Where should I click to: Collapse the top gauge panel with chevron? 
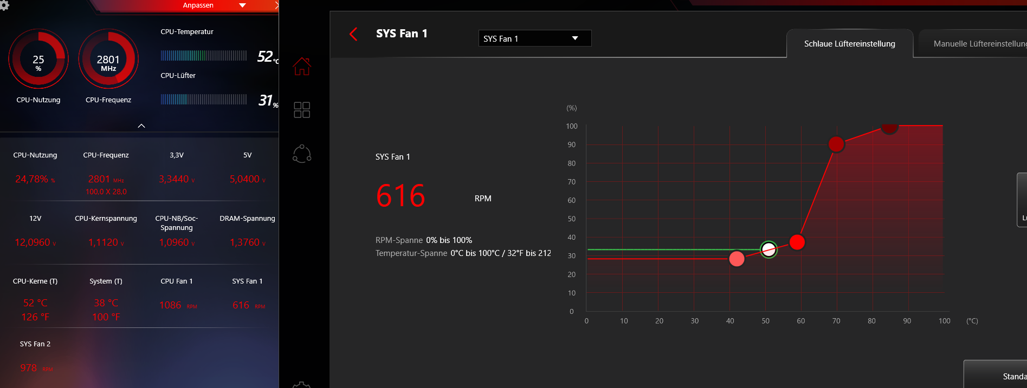click(x=141, y=126)
